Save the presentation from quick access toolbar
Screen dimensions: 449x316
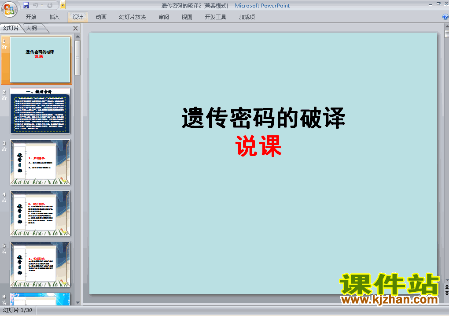26,5
